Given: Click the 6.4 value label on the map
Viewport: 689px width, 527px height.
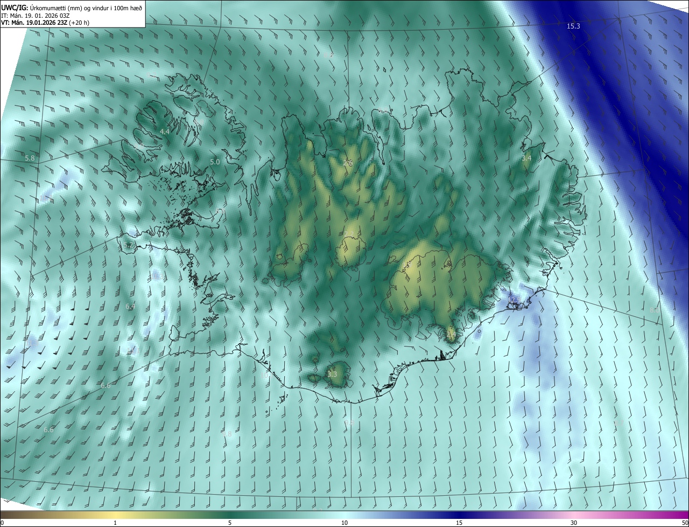Looking at the screenshot, I should tap(130, 306).
